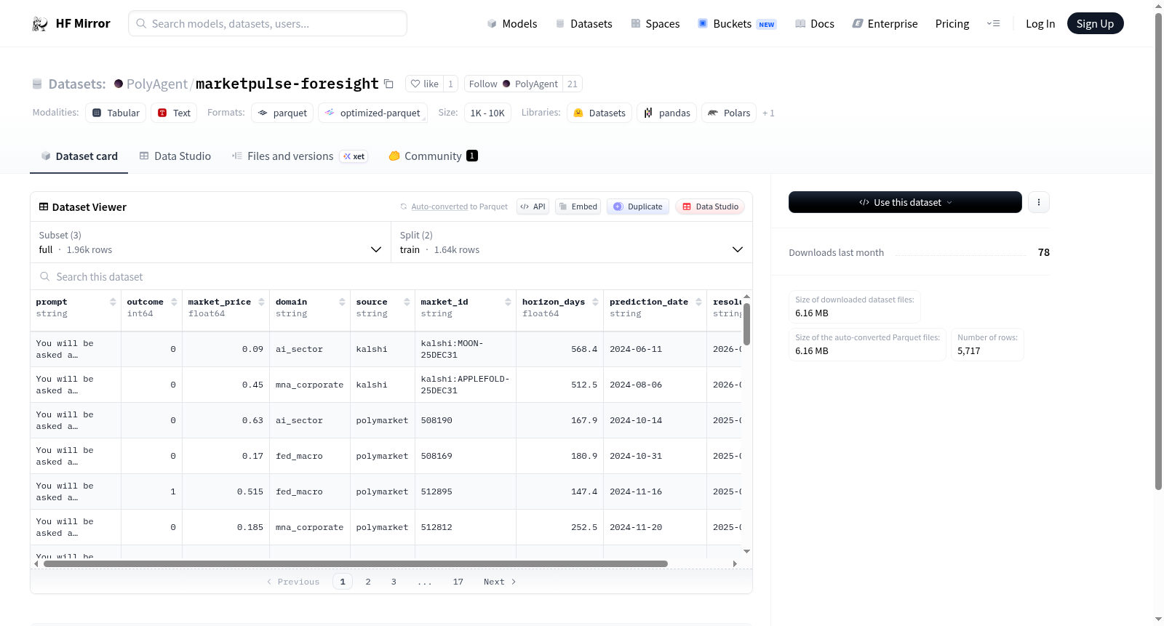Select the optimized-parquet format tag

(x=372, y=113)
